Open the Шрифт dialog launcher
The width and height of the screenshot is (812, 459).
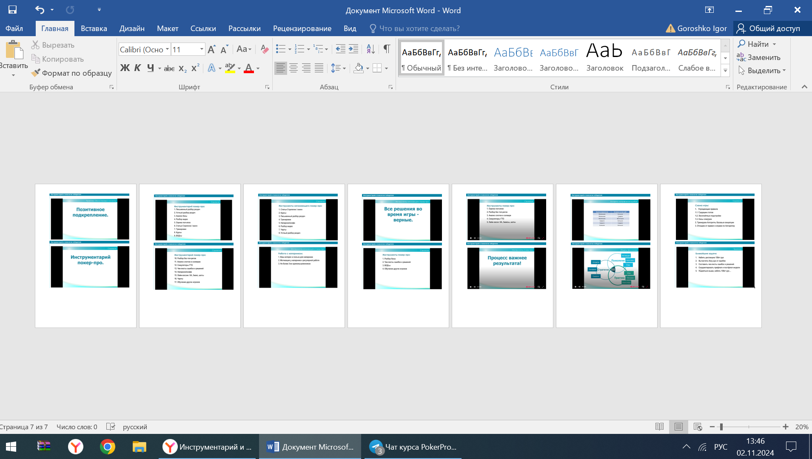coord(267,87)
